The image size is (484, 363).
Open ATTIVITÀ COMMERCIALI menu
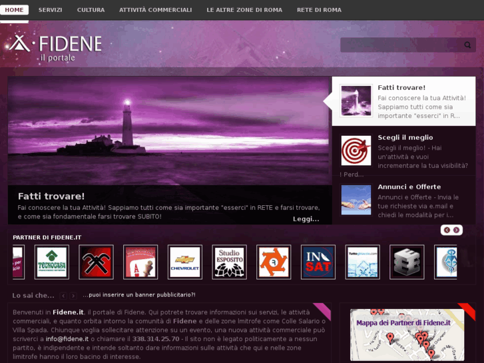coord(156,10)
